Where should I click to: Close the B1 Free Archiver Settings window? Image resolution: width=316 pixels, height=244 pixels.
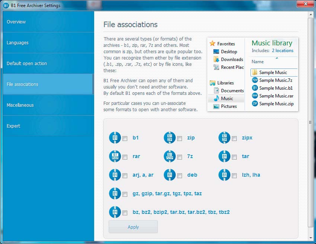[x=305, y=4]
